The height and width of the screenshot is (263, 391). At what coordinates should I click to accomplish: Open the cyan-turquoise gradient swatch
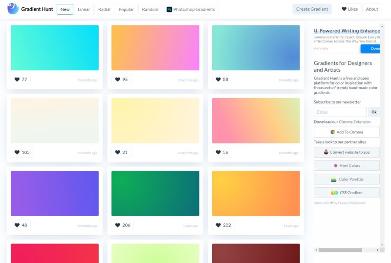55,47
